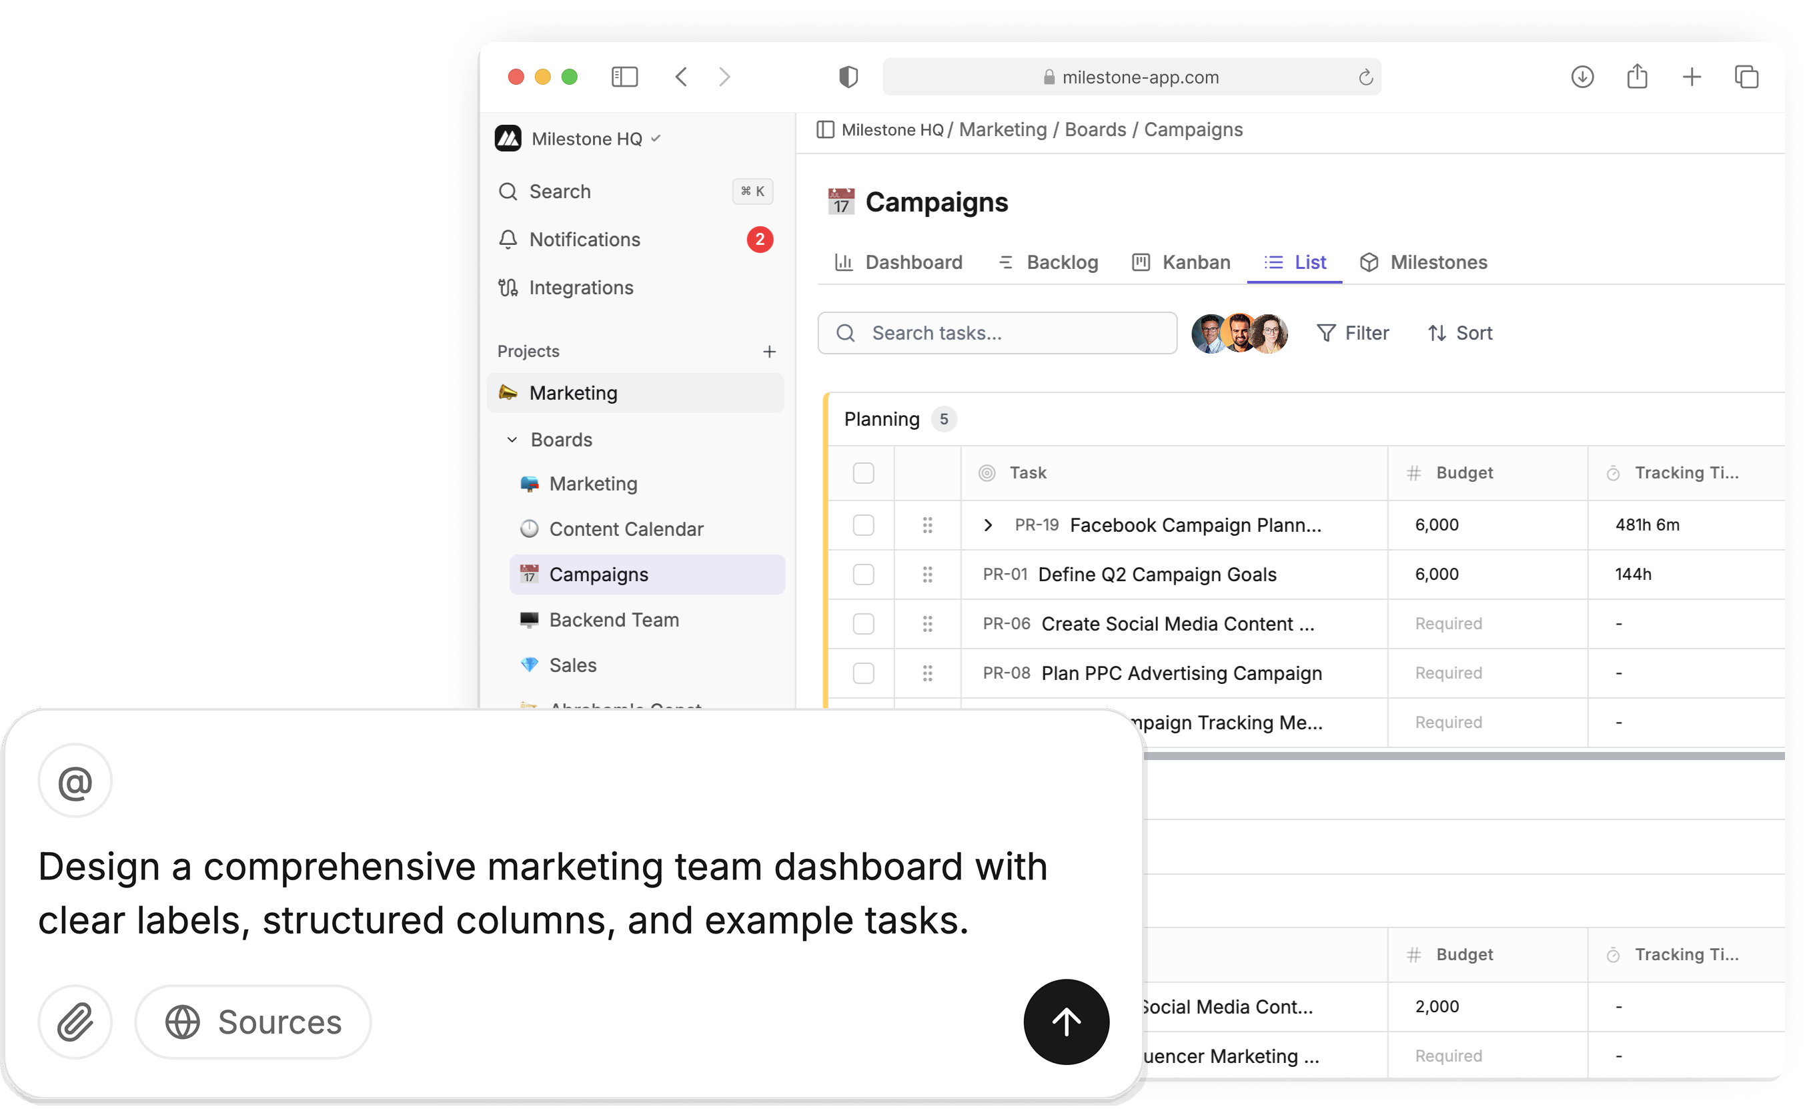Viewport: 1815px width, 1109px height.
Task: Click the paperclip attachment icon
Action: coord(75,1022)
